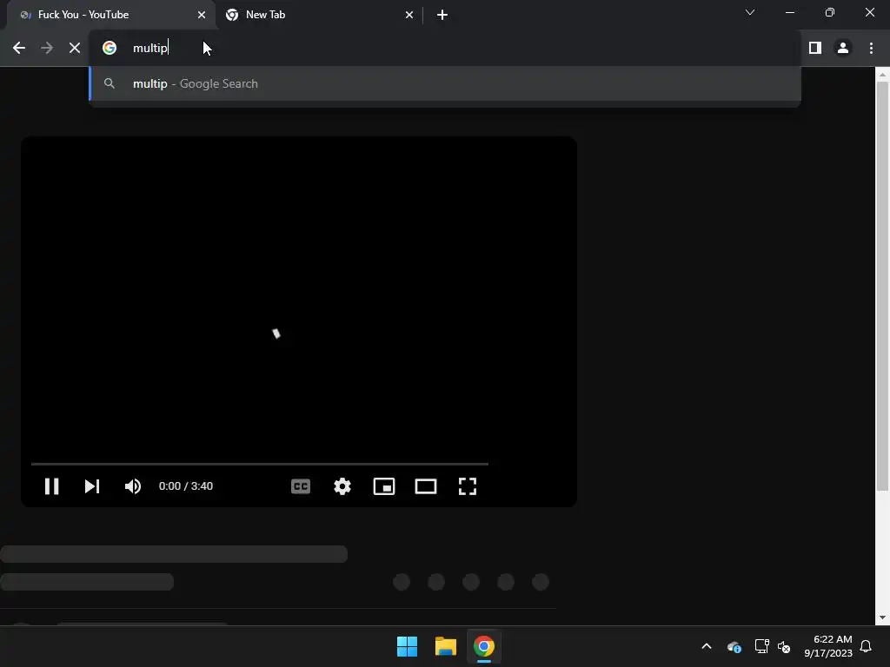The height and width of the screenshot is (667, 890).
Task: Click the magnifier icon in the suggestion row
Action: [x=110, y=83]
